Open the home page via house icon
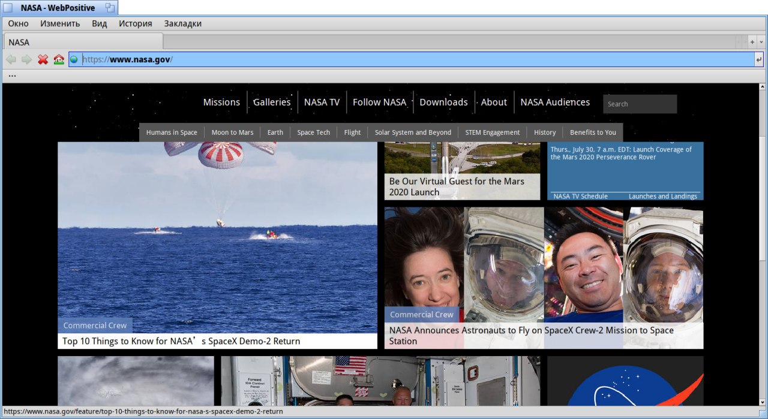 59,59
